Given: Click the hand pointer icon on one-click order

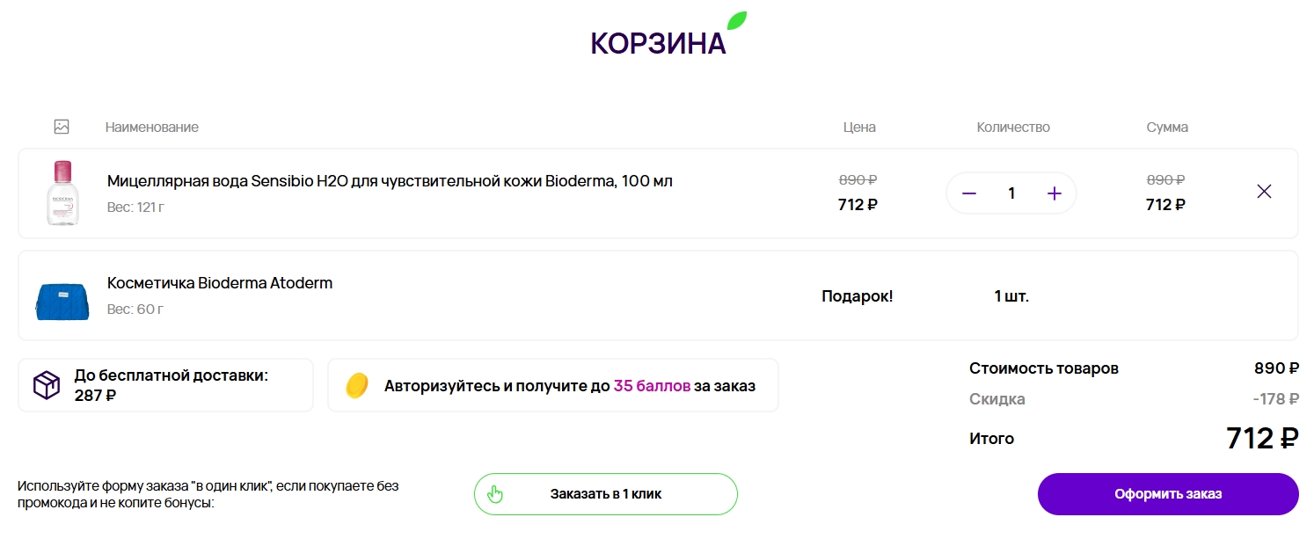Looking at the screenshot, I should (x=495, y=494).
